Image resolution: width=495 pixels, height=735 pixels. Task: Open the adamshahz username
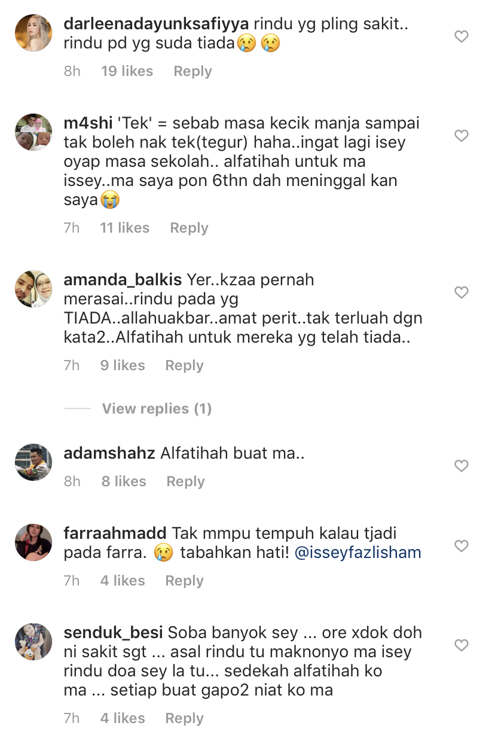click(x=109, y=454)
